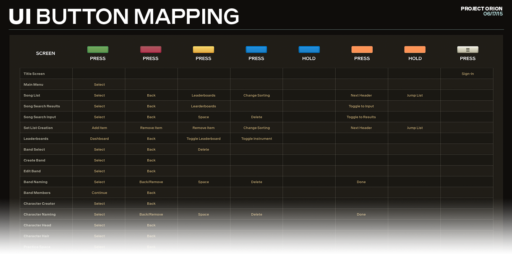Screen dimensions: 512x254
Task: Click the white menu button icon
Action: point(468,49)
